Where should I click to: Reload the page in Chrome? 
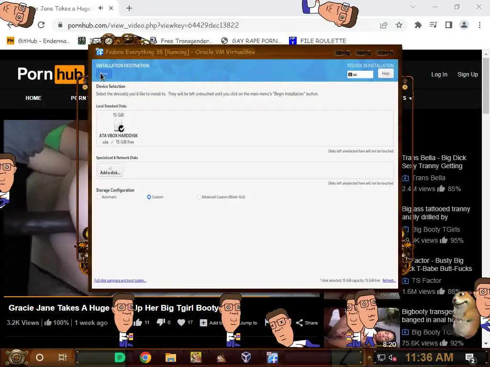coord(41,25)
